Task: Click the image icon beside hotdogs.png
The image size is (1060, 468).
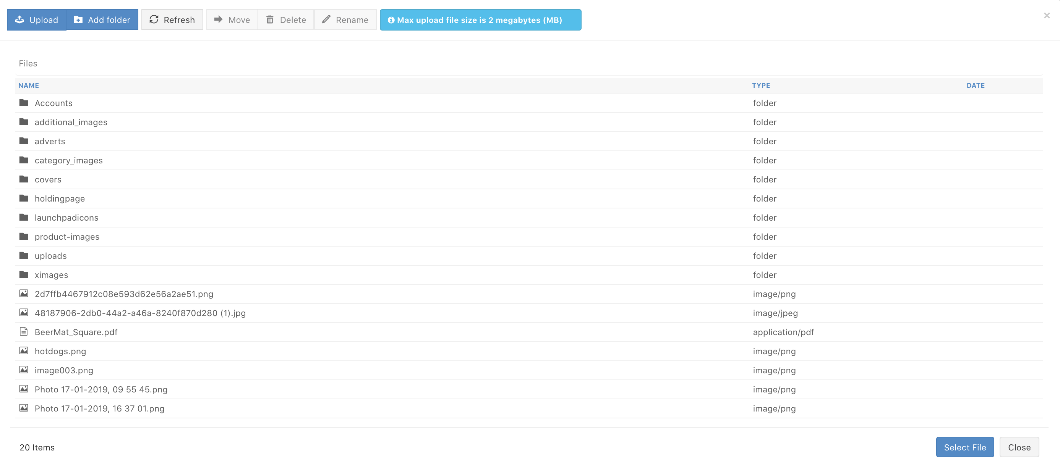Action: pyautogui.click(x=24, y=351)
